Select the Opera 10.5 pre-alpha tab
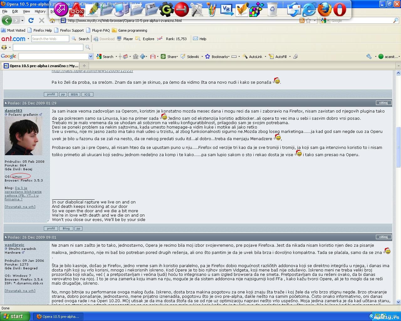This screenshot has width=401, height=321. pos(41,66)
